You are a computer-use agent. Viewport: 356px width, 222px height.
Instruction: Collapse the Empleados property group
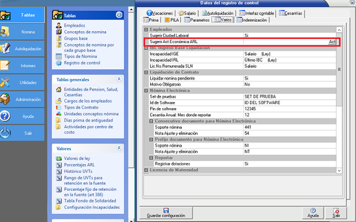click(x=146, y=29)
